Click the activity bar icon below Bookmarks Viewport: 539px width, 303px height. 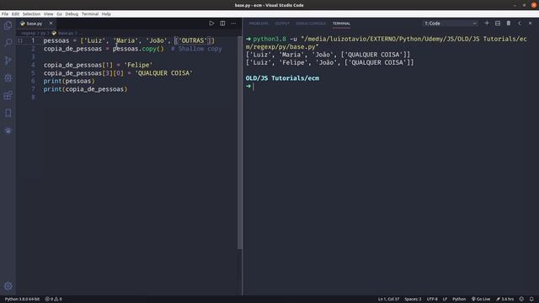[8, 130]
